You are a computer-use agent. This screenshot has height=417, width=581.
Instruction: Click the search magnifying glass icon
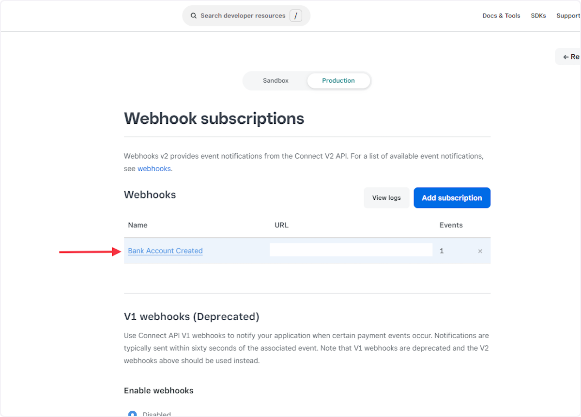(194, 15)
